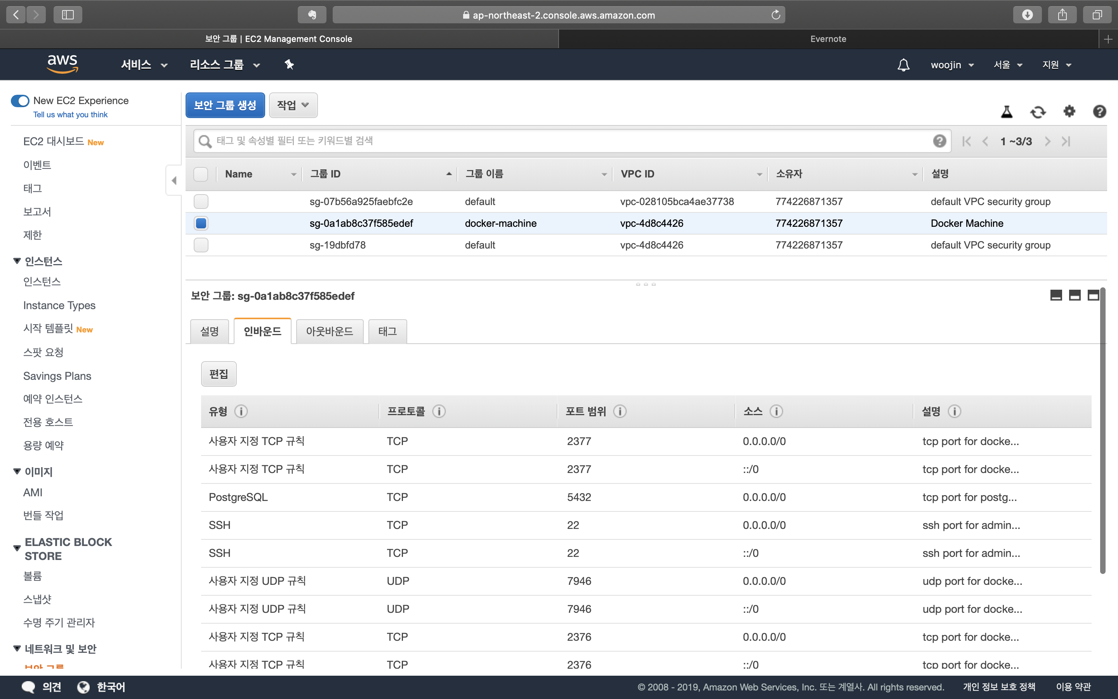Go to previous results page
Screen dimensions: 1118x699
coord(985,141)
